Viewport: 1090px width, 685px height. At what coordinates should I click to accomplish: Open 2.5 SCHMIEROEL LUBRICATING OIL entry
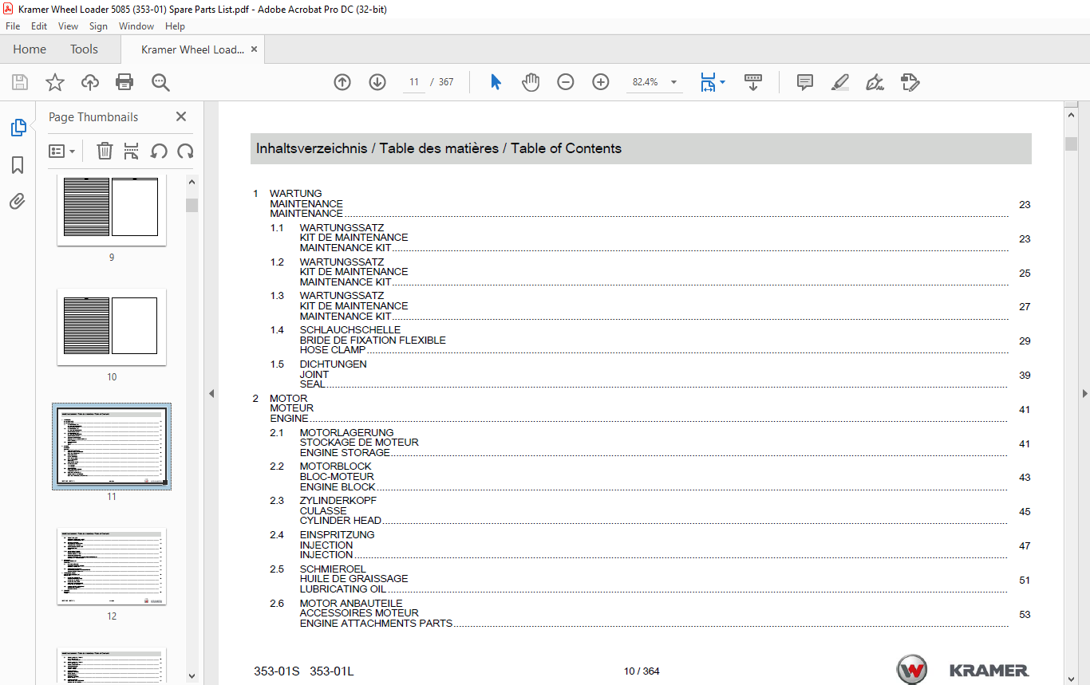650,580
